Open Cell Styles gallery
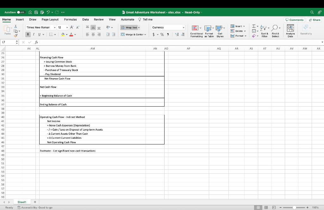Image resolution: width=324 pixels, height=210 pixels. pyautogui.click(x=220, y=31)
